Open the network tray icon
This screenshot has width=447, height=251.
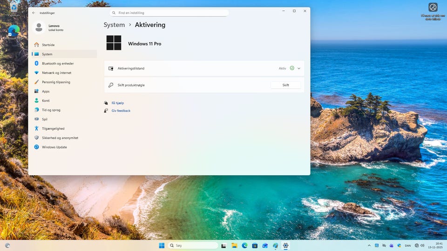pyautogui.click(x=417, y=245)
